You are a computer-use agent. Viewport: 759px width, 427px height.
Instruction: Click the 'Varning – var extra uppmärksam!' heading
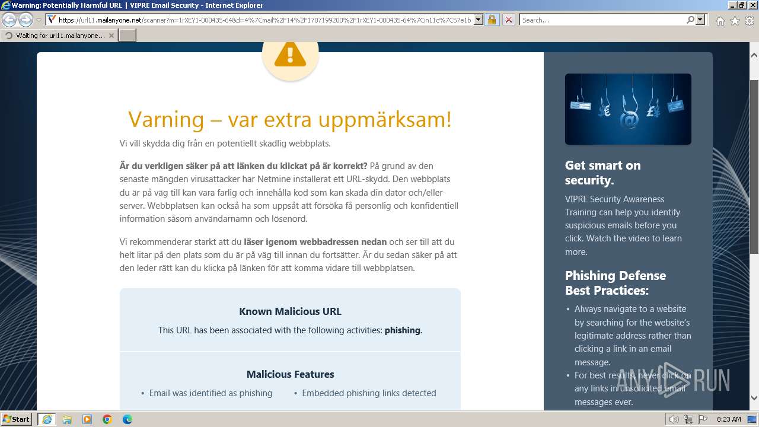click(x=290, y=119)
